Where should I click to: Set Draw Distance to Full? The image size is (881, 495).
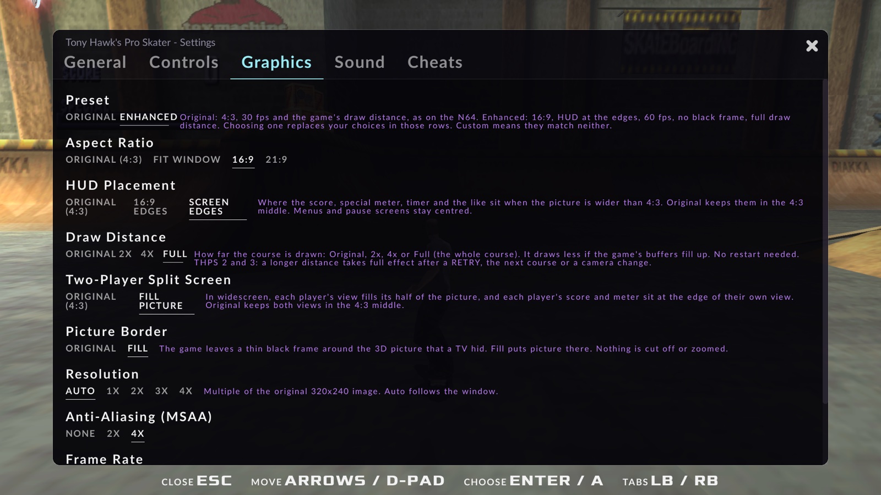(175, 254)
